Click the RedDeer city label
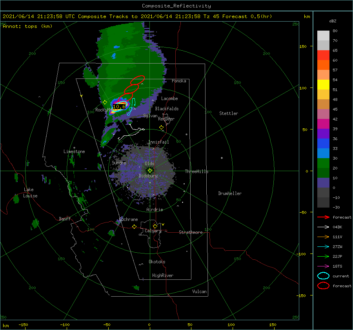Viewport: 353px width, 330px height. pos(166,119)
